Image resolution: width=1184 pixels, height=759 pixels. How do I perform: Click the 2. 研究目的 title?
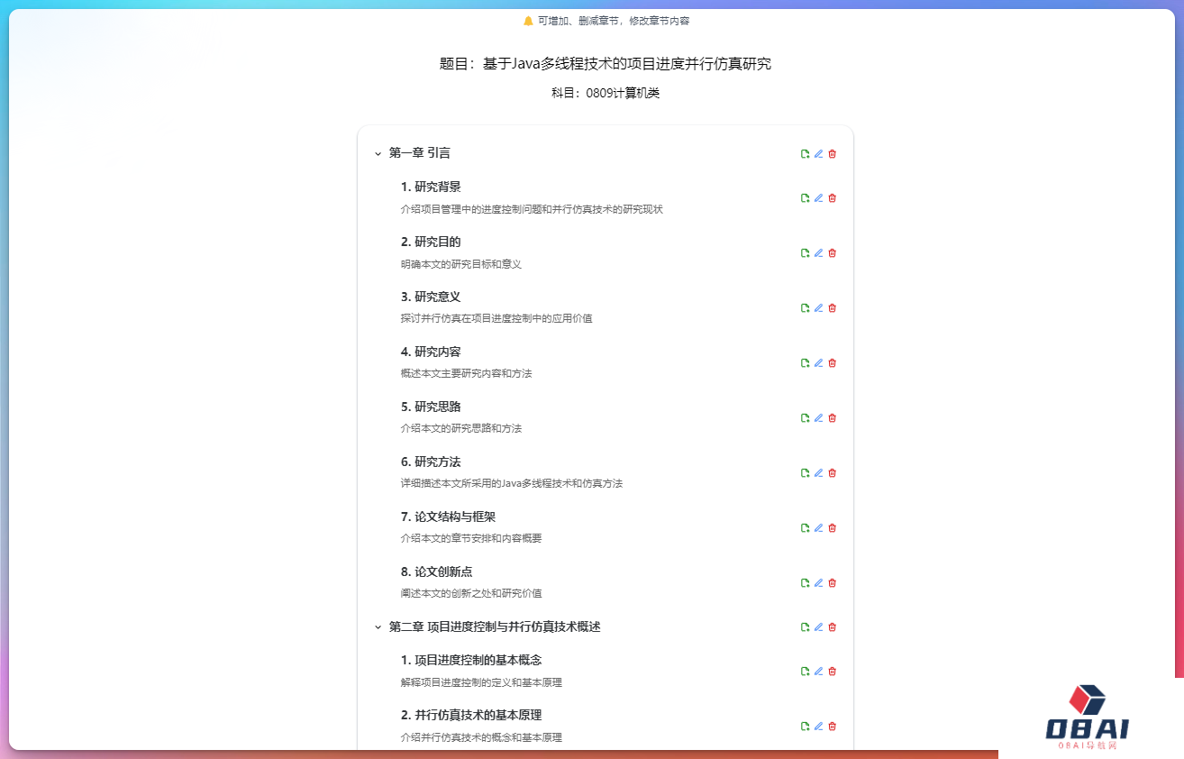pyautogui.click(x=431, y=242)
